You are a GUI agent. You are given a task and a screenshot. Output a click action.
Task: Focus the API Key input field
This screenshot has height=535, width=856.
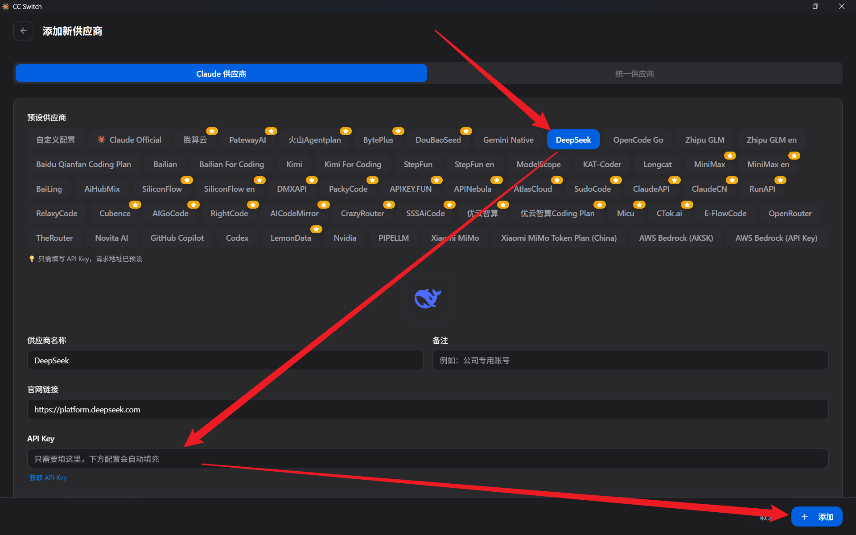coord(428,459)
